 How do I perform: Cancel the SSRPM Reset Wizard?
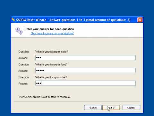tap(131, 108)
